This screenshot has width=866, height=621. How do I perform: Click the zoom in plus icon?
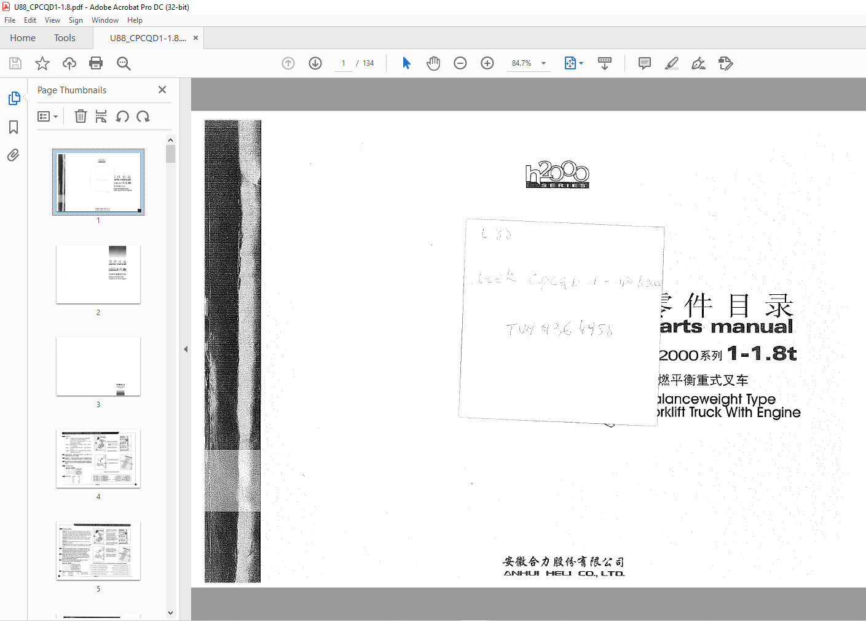(x=487, y=63)
